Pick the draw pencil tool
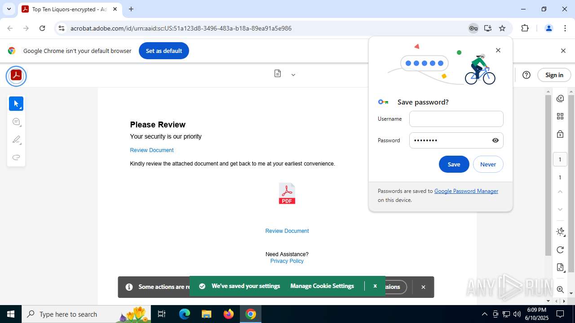The width and height of the screenshot is (575, 323). point(16,140)
